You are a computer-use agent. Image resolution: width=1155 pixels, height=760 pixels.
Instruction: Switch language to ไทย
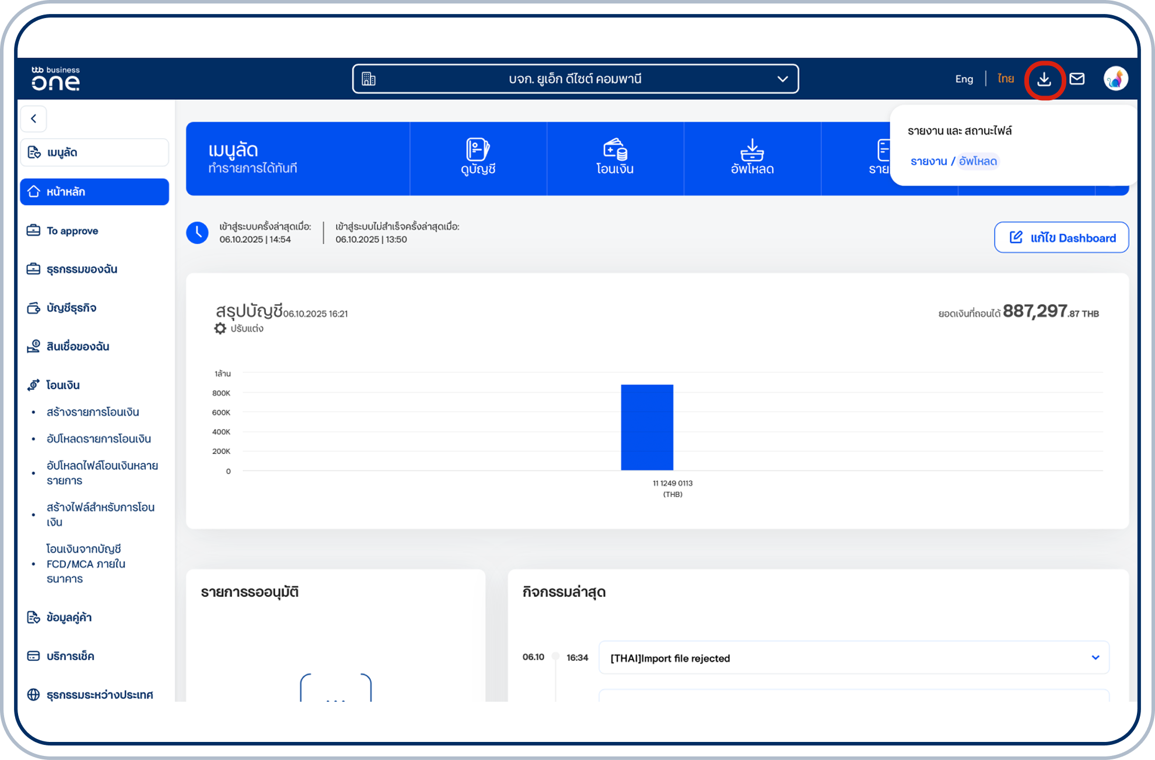[1005, 79]
